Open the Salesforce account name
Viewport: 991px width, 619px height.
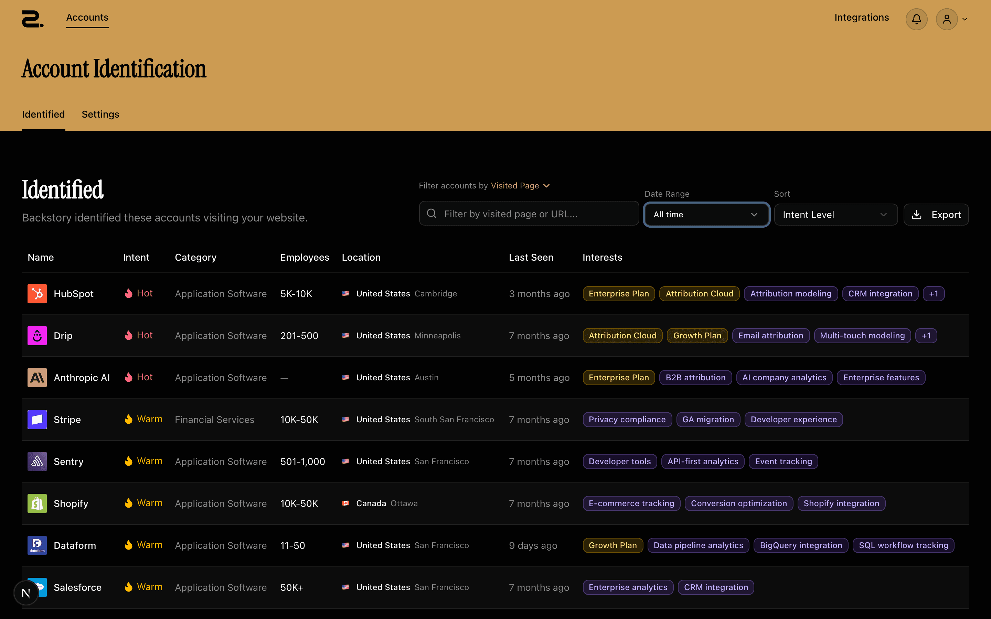point(78,587)
